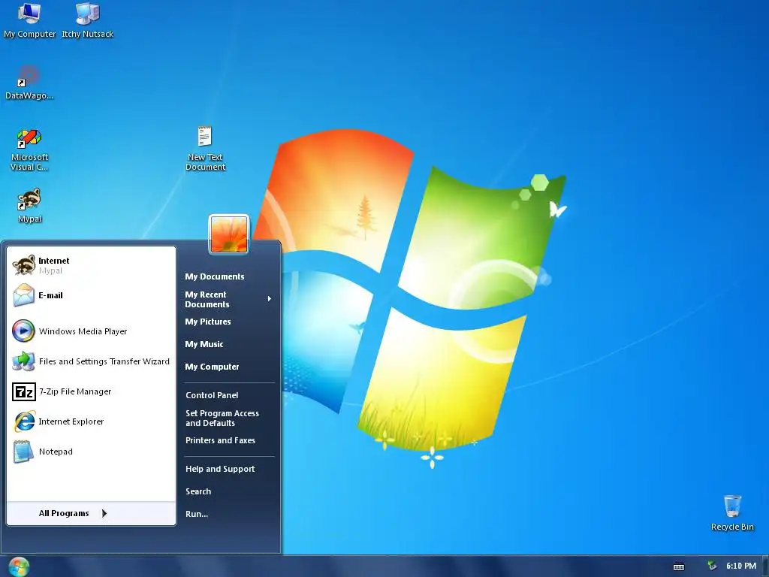This screenshot has height=577, width=769.
Task: Open Printers and Faxes
Action: point(228,440)
